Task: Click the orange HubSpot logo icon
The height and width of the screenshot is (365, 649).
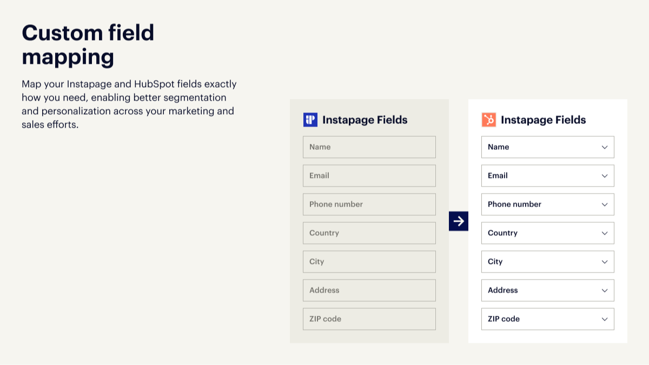Action: 488,120
